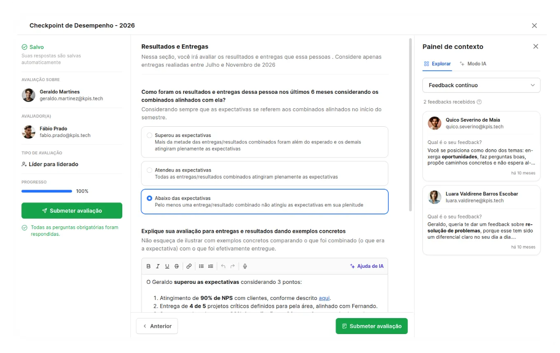Click the email geraldo.martinez@kpis.tech
The height and width of the screenshot is (353, 560).
click(x=71, y=99)
